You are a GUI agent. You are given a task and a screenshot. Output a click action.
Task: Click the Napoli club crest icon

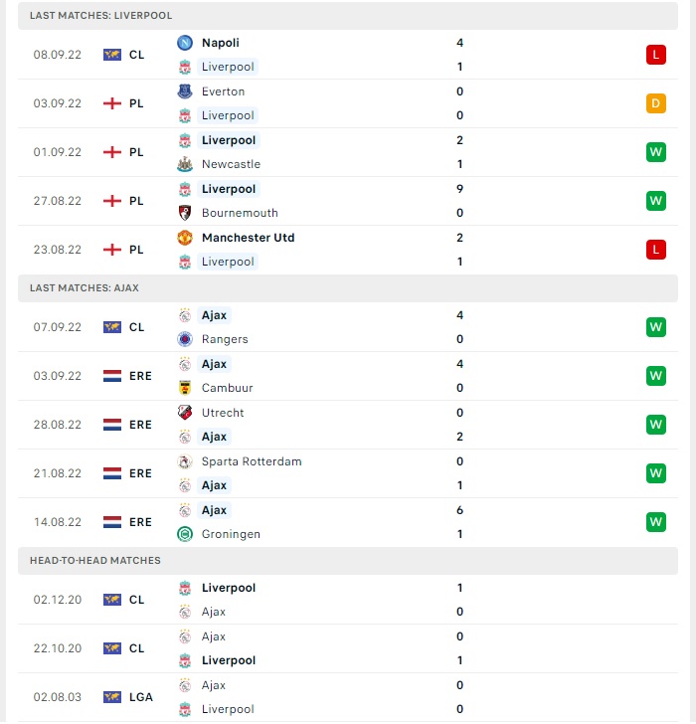[185, 43]
